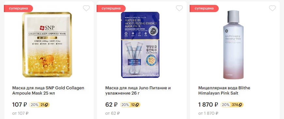Add SNP Gold Collagen mask to favorites
The image size is (284, 119).
coord(86,8)
